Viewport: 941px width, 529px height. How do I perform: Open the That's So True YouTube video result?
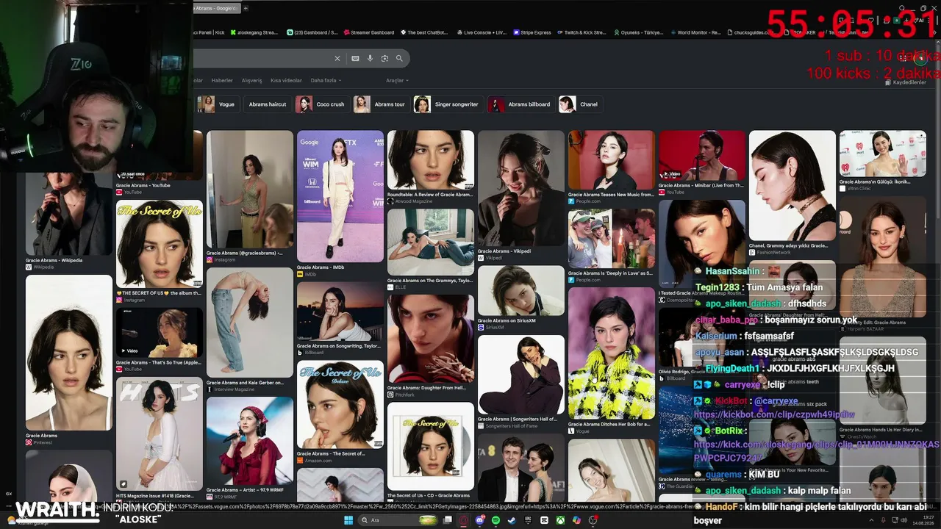tap(160, 331)
